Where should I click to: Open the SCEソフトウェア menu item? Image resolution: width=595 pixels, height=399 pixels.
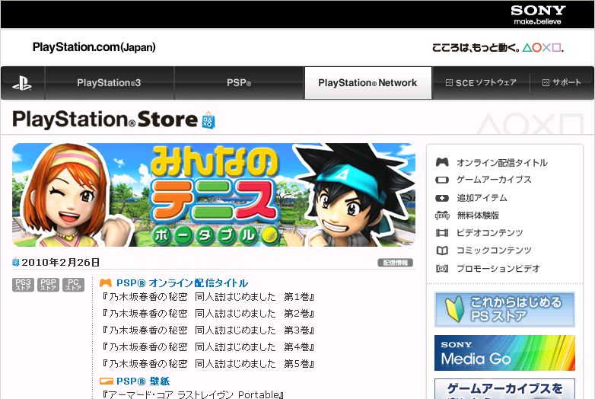481,83
